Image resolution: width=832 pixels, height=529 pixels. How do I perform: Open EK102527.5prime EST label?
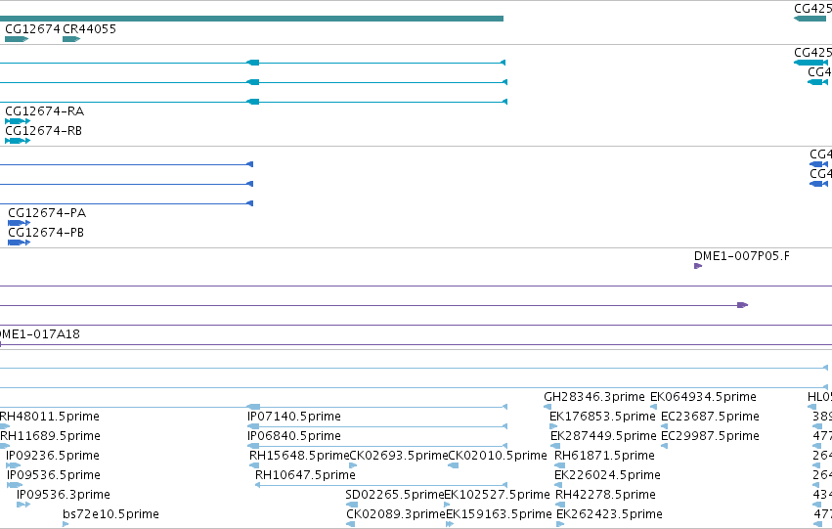coord(498,495)
